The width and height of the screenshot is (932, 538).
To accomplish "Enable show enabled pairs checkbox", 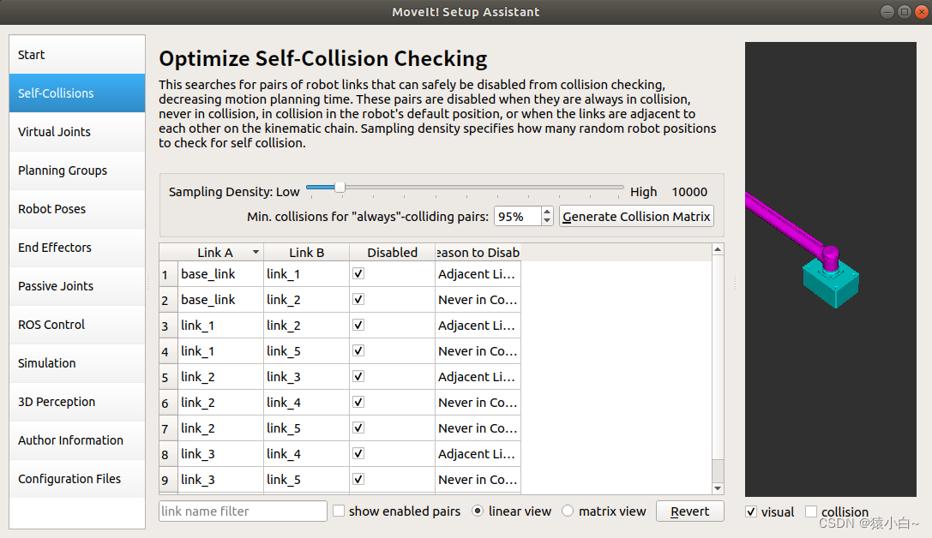I will pyautogui.click(x=339, y=511).
